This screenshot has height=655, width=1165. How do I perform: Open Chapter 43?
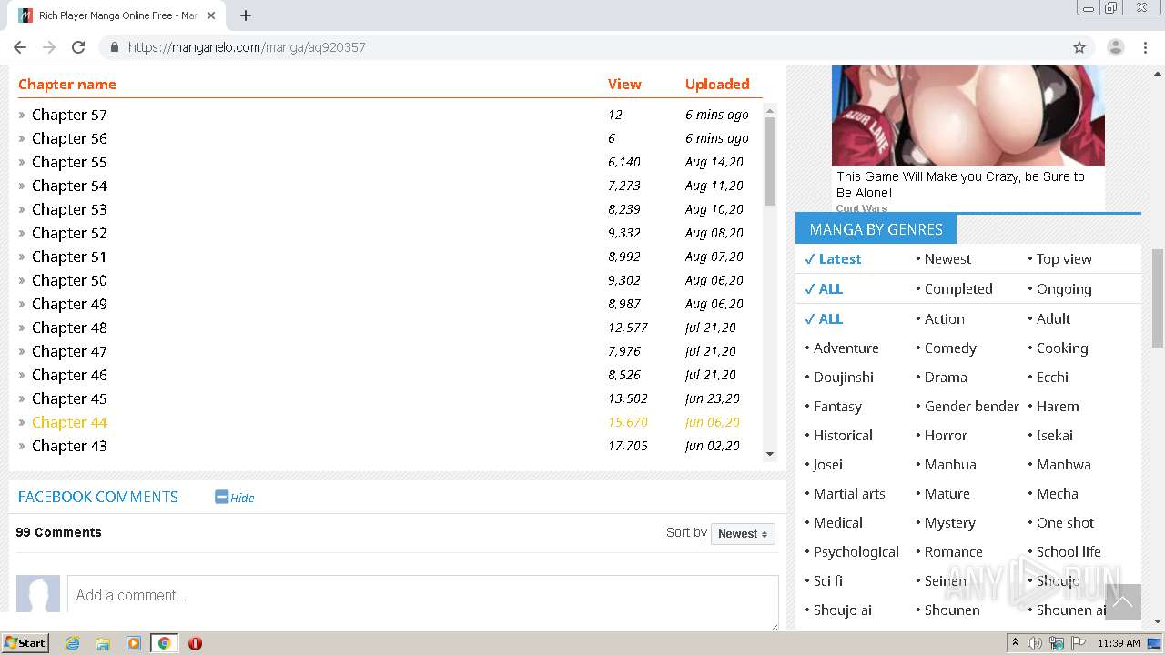pos(69,446)
